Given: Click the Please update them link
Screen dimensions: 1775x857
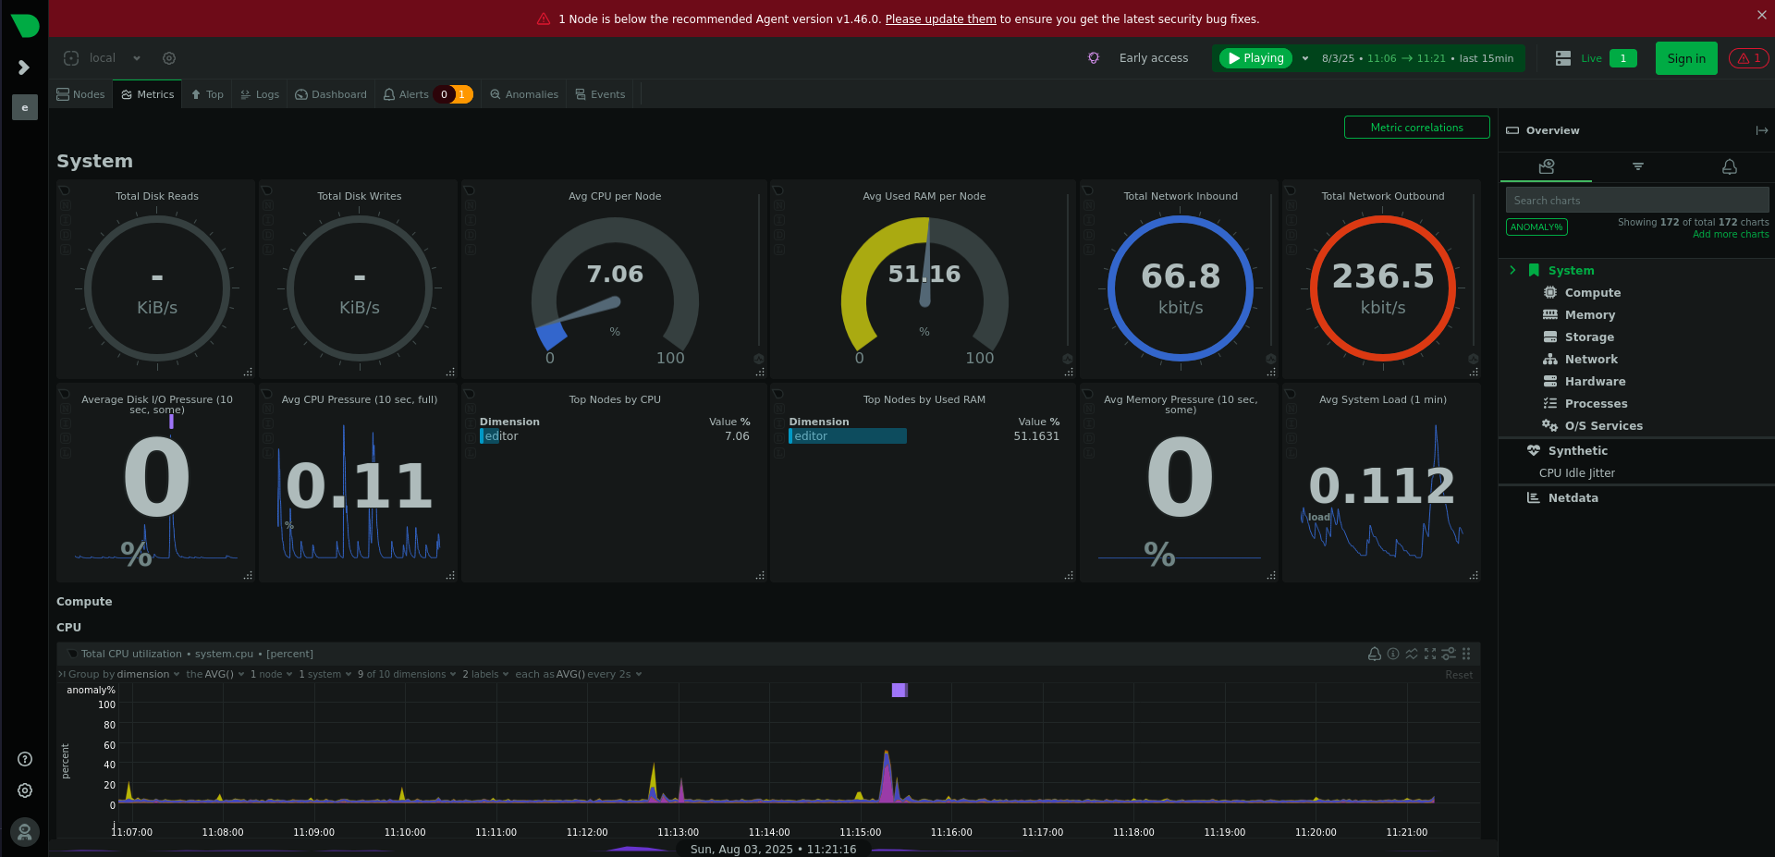Looking at the screenshot, I should point(940,18).
